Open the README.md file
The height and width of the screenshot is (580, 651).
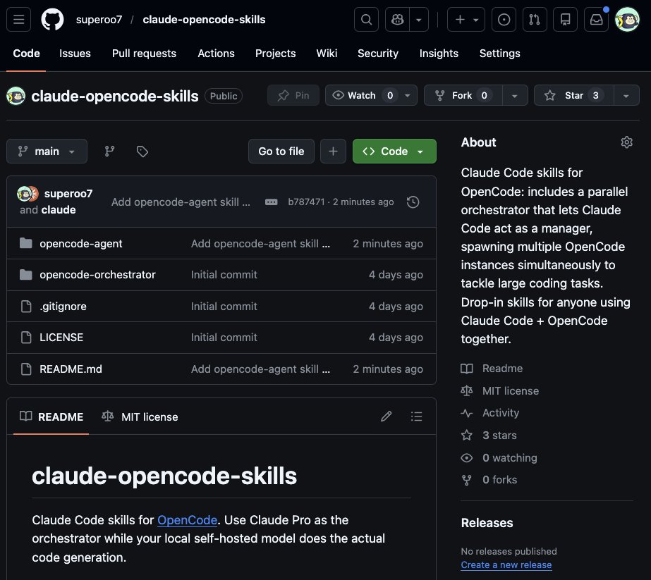pyautogui.click(x=71, y=369)
